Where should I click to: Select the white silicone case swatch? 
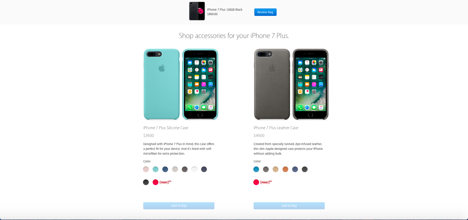point(194,169)
